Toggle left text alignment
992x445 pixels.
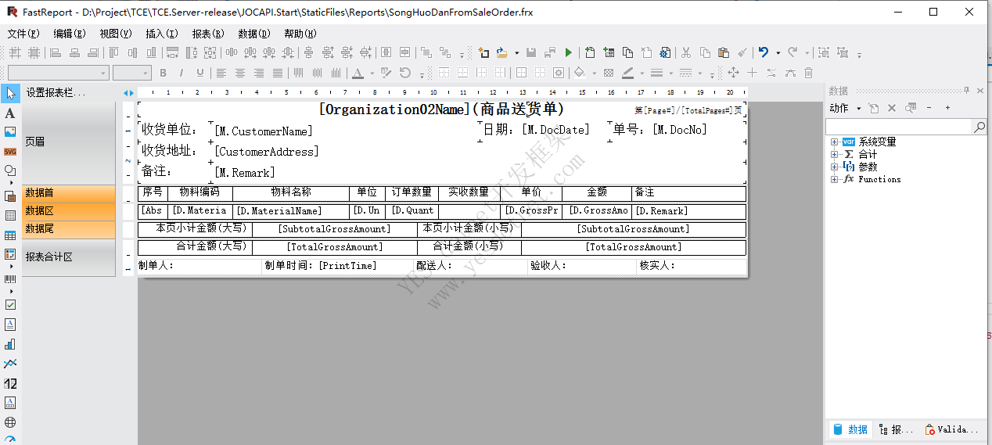(x=221, y=73)
